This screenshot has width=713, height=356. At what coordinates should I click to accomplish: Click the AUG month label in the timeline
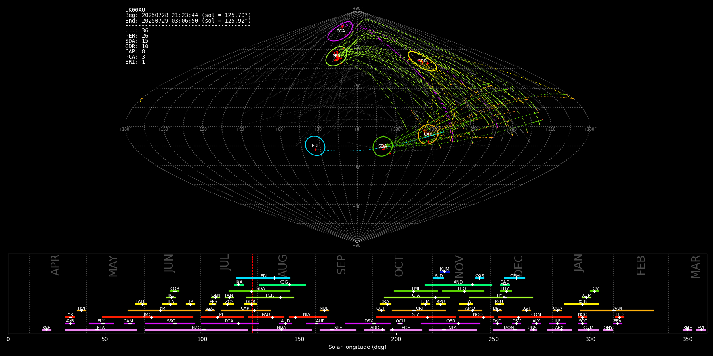pos(283,265)
